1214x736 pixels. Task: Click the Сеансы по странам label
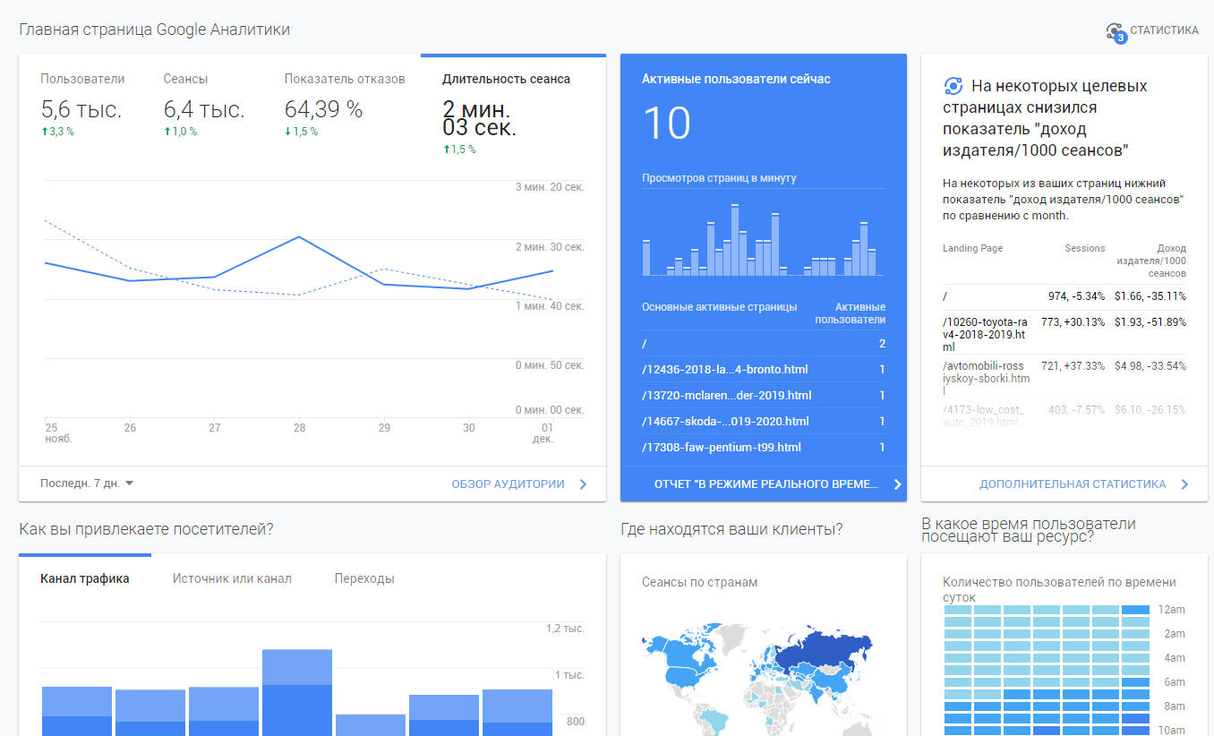tap(700, 582)
